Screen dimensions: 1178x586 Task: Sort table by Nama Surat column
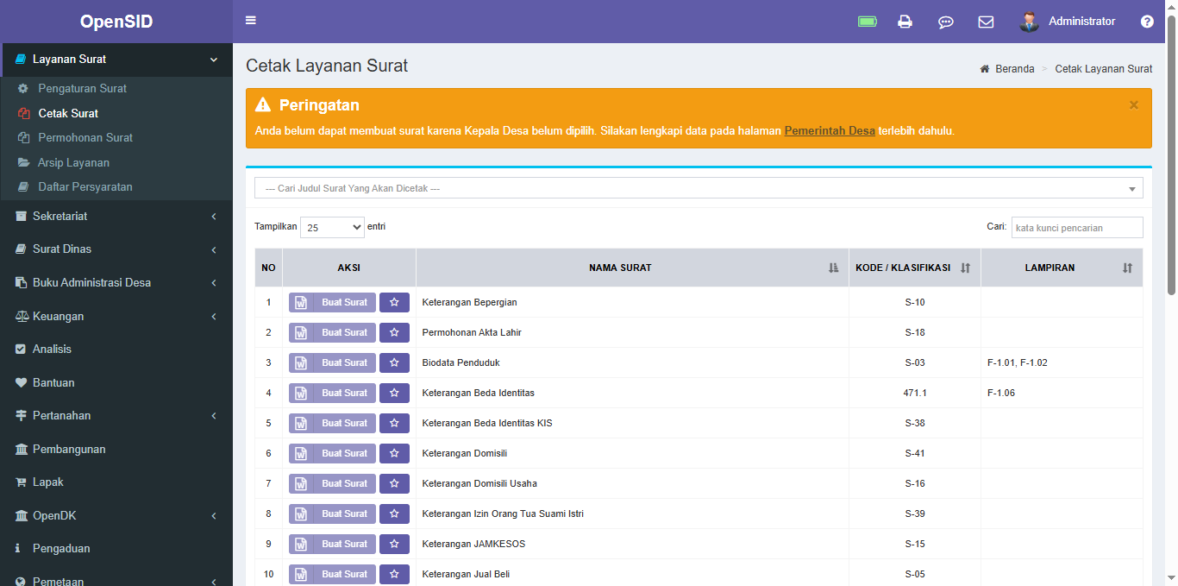833,268
